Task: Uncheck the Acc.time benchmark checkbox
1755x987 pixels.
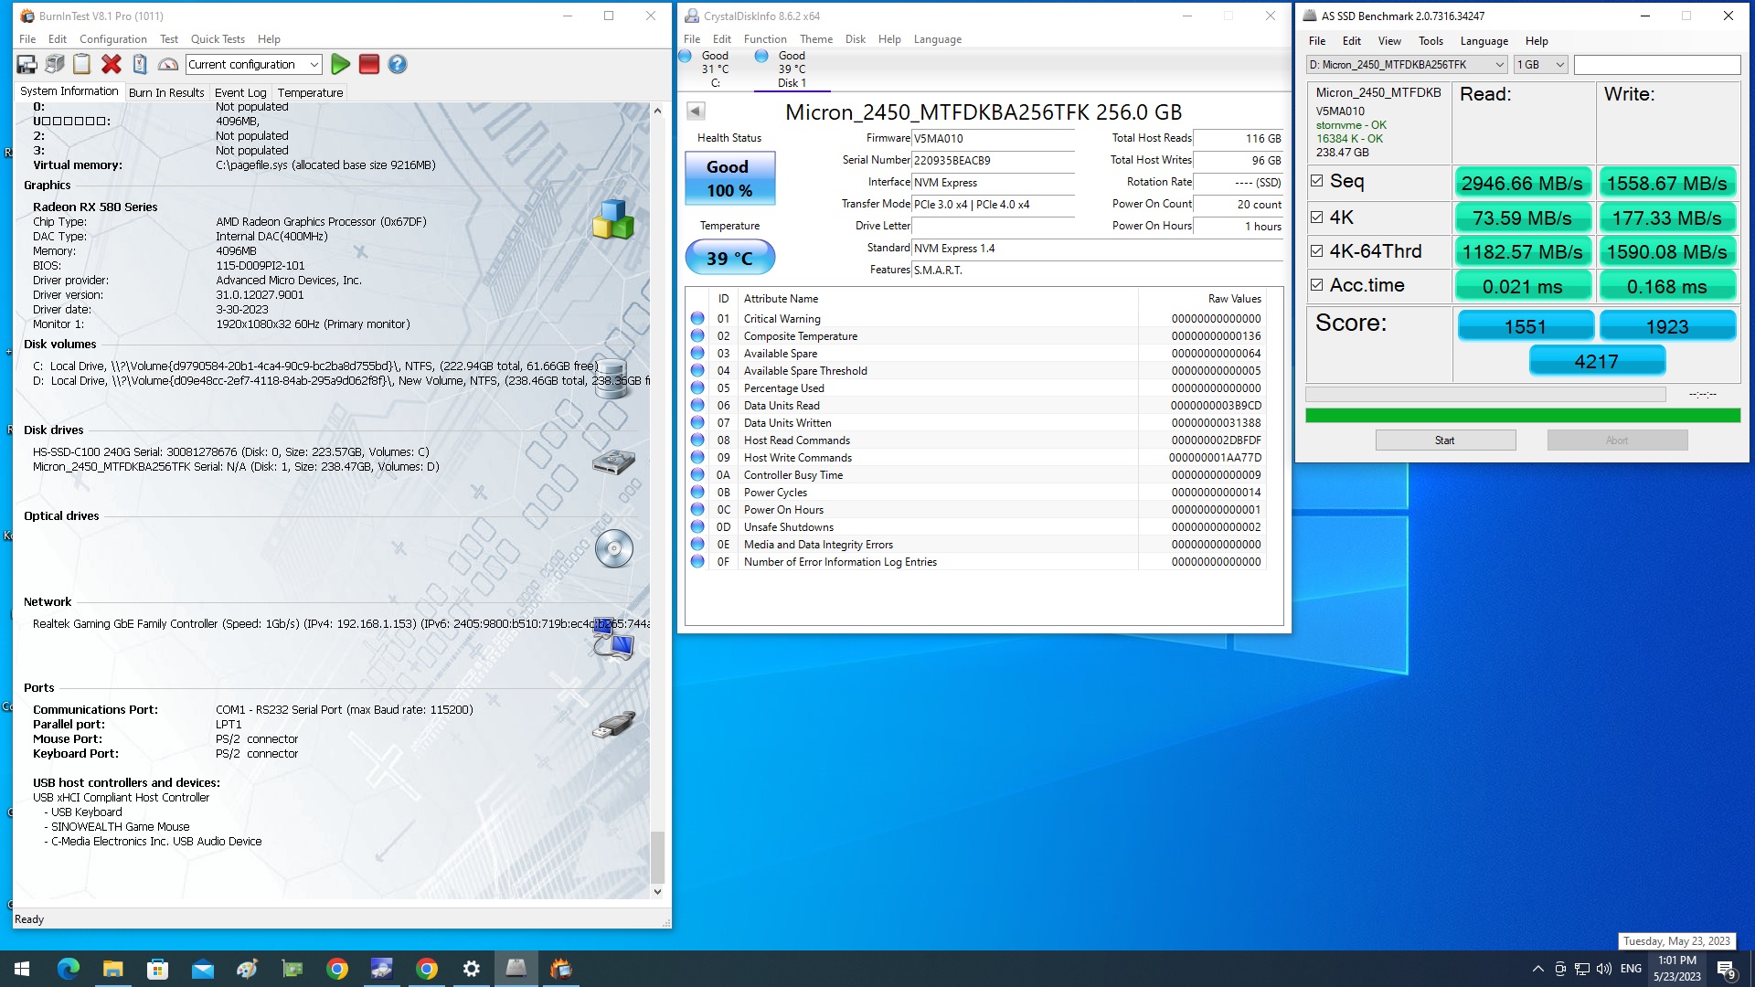Action: pyautogui.click(x=1316, y=284)
